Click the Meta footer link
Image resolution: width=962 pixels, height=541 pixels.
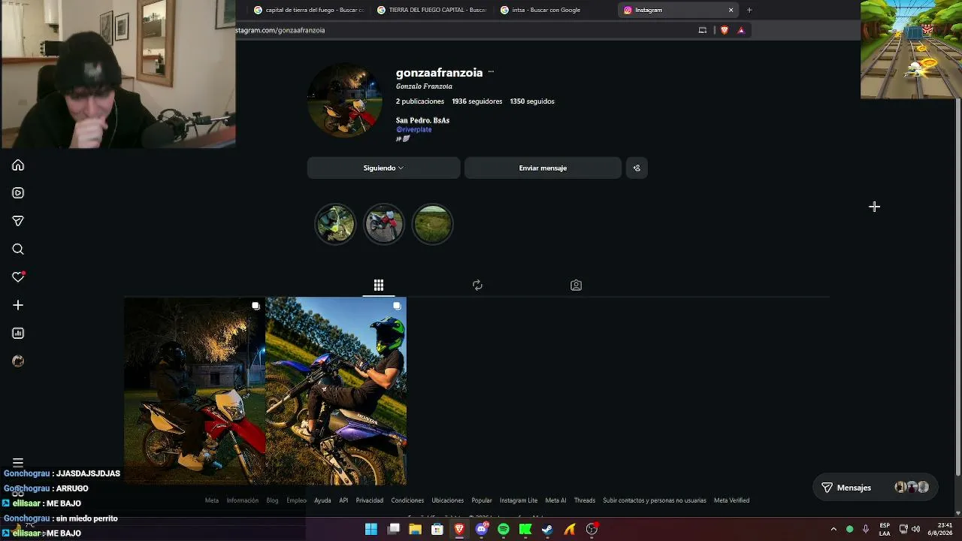[212, 500]
